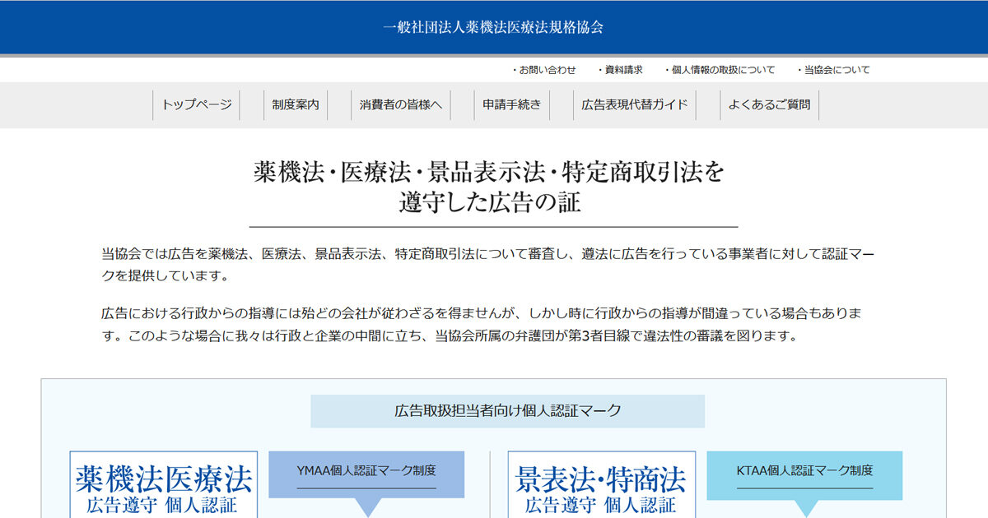Click the 薬機法医療法 広告遵守 個人認証 badge

point(163,485)
